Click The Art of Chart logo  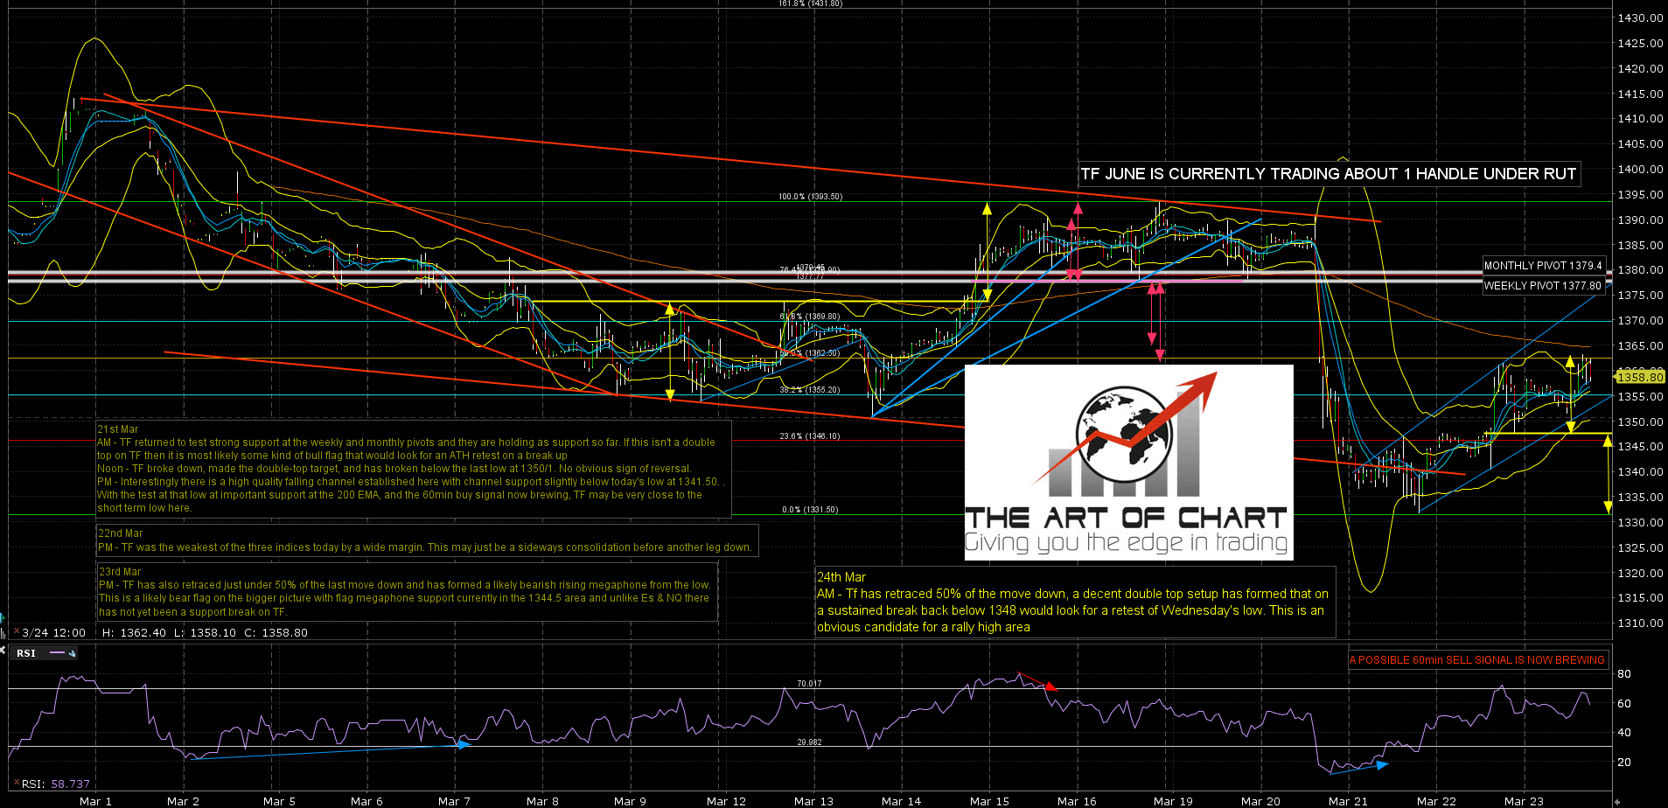[x=1127, y=463]
